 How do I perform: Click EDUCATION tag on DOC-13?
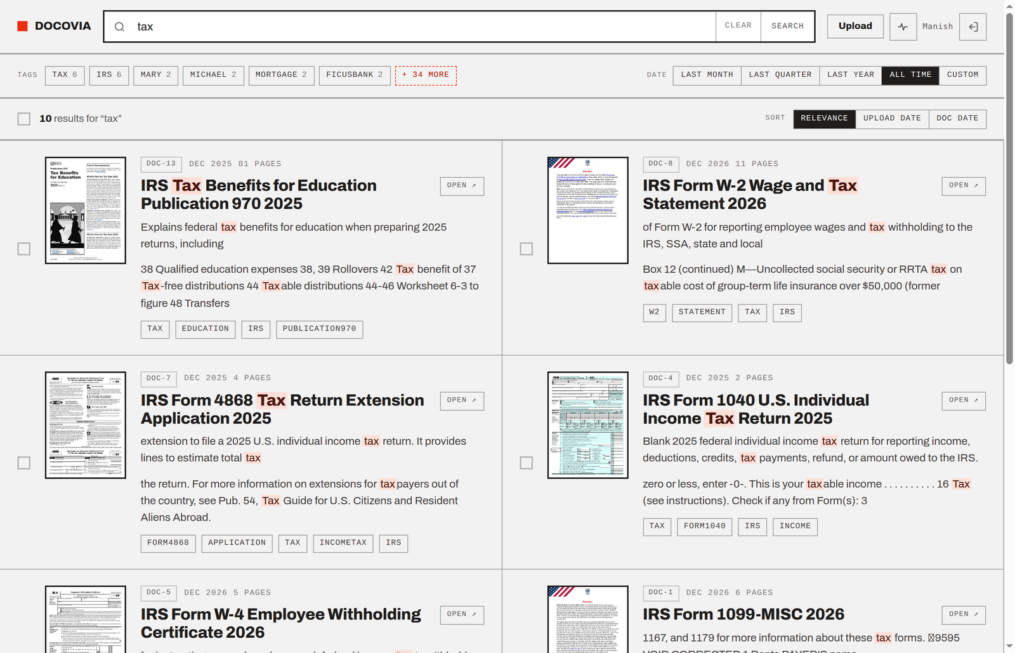206,329
